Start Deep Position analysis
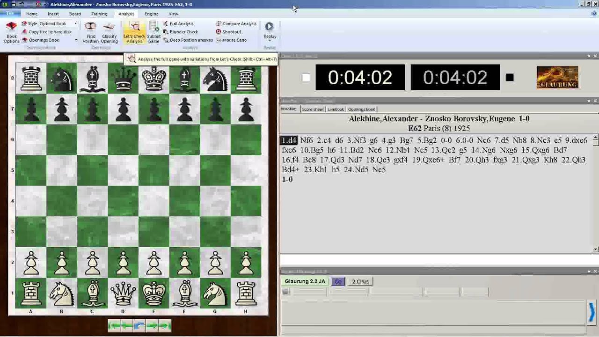This screenshot has height=337, width=599. point(188,40)
